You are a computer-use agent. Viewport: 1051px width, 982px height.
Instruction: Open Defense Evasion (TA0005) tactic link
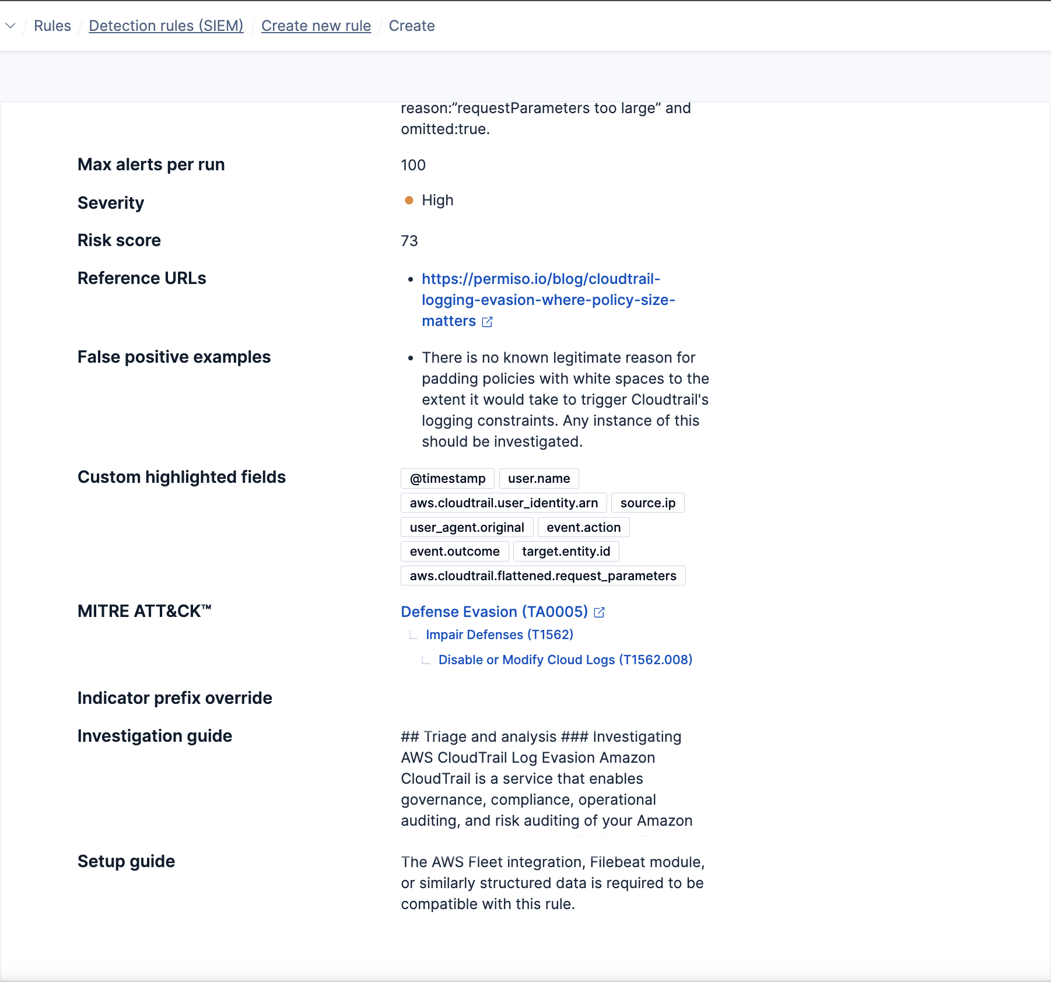click(494, 612)
